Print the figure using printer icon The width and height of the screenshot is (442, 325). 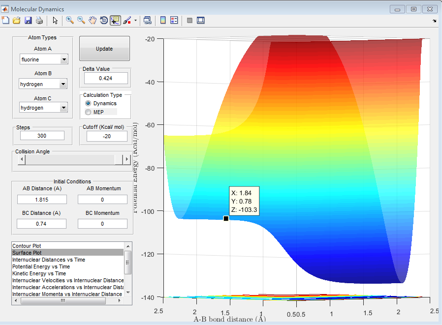point(38,20)
